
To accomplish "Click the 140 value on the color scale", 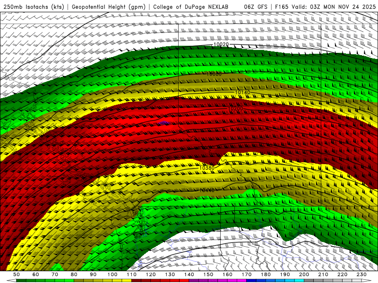I will click(x=189, y=275).
